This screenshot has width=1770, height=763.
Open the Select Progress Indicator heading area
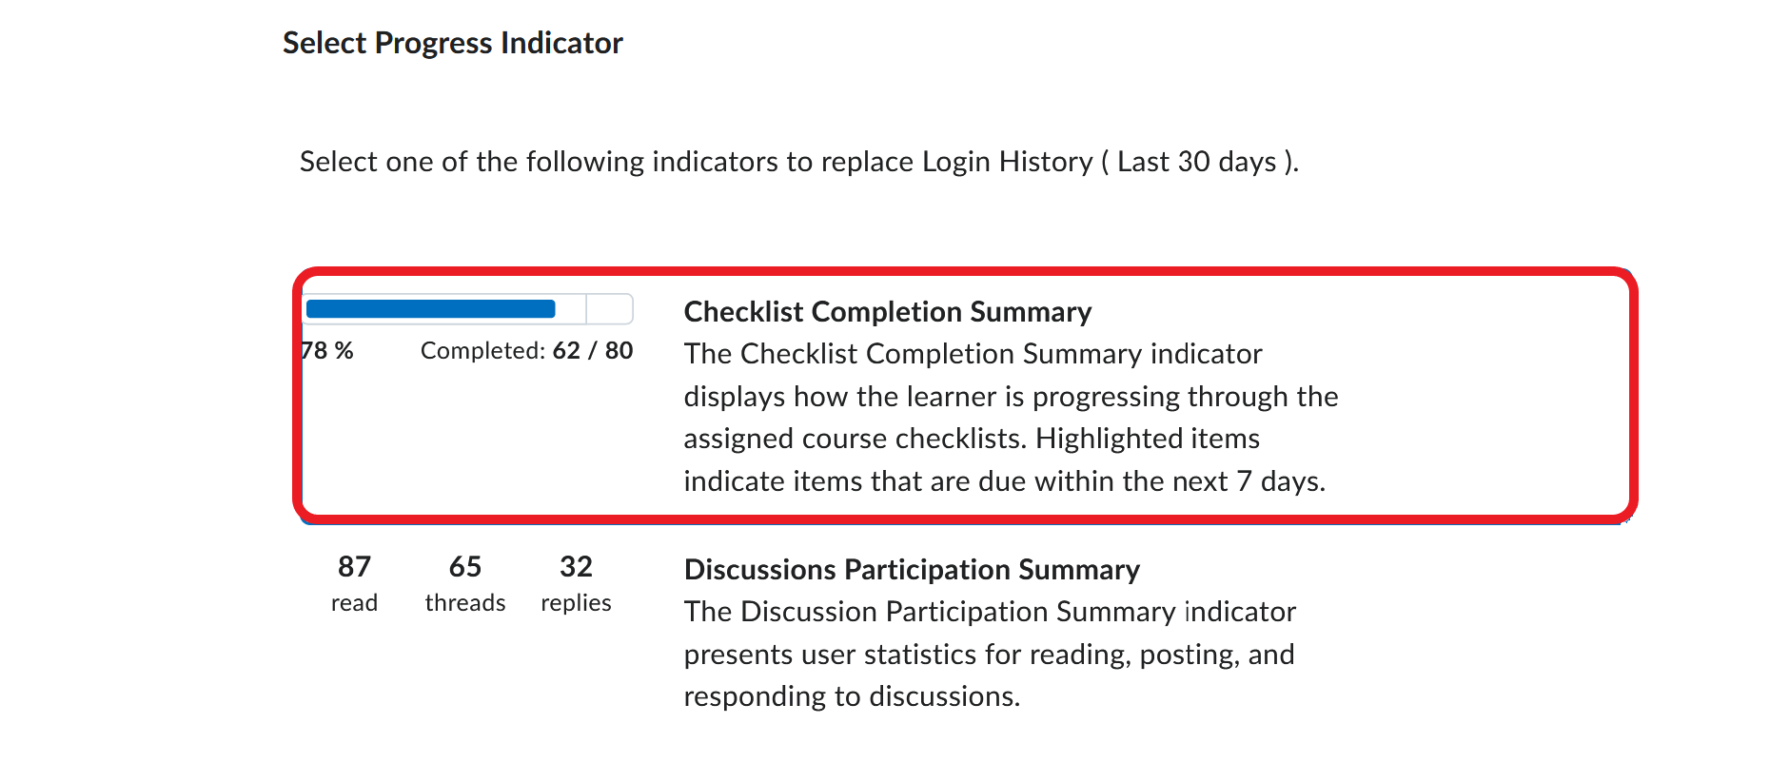click(x=452, y=43)
